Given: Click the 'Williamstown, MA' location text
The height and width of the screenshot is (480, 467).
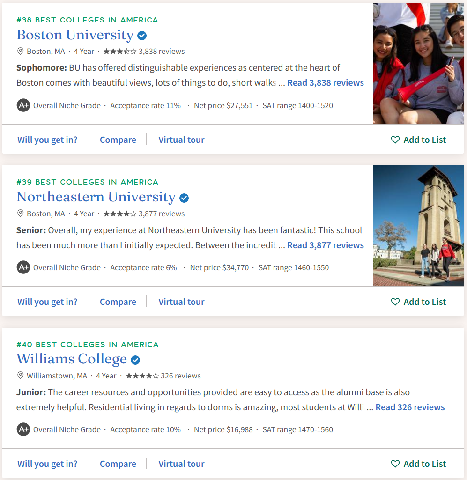Looking at the screenshot, I should click(x=57, y=376).
